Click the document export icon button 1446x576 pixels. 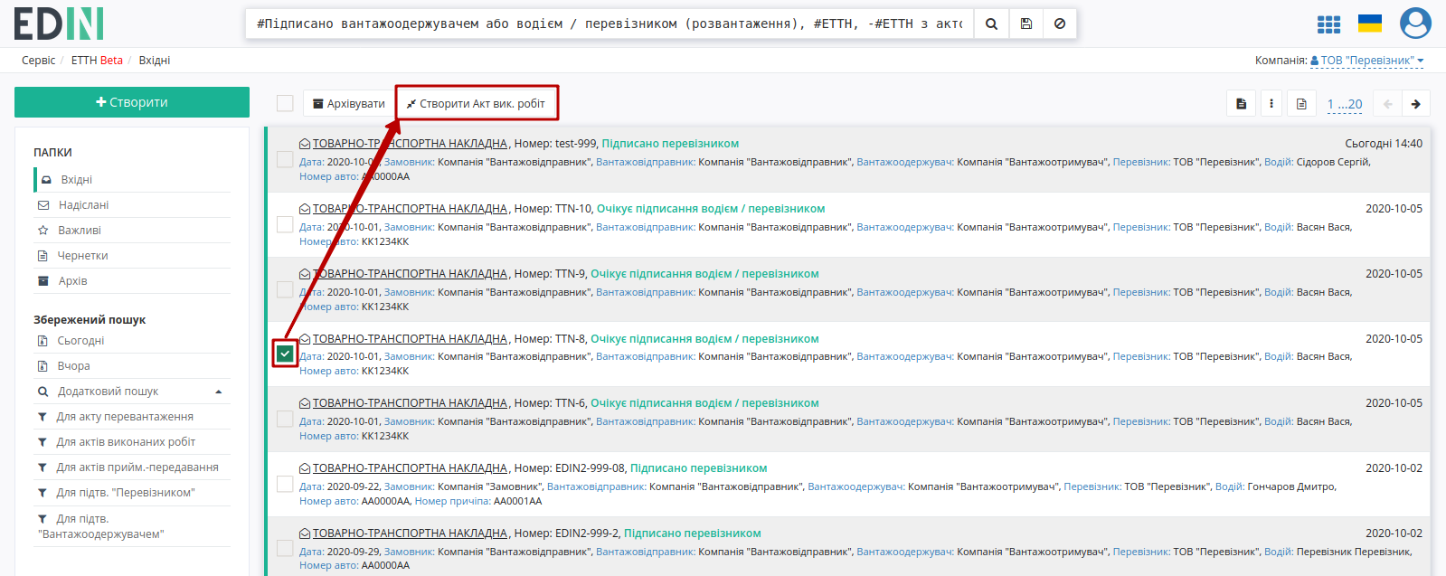1241,104
